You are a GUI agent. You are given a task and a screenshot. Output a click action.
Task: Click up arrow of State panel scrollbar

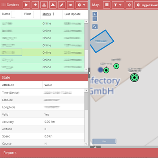click(x=86, y=90)
